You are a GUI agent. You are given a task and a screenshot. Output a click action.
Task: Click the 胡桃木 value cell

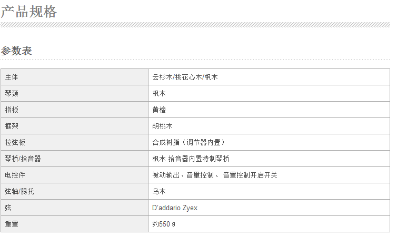(x=162, y=126)
